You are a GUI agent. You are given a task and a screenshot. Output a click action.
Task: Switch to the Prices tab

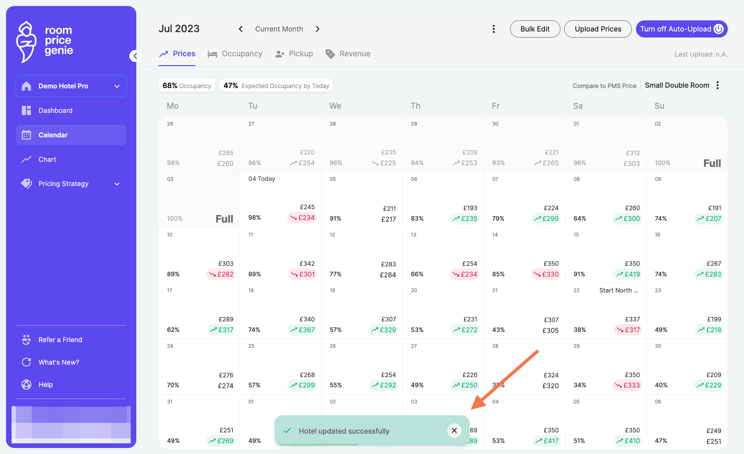(x=177, y=54)
